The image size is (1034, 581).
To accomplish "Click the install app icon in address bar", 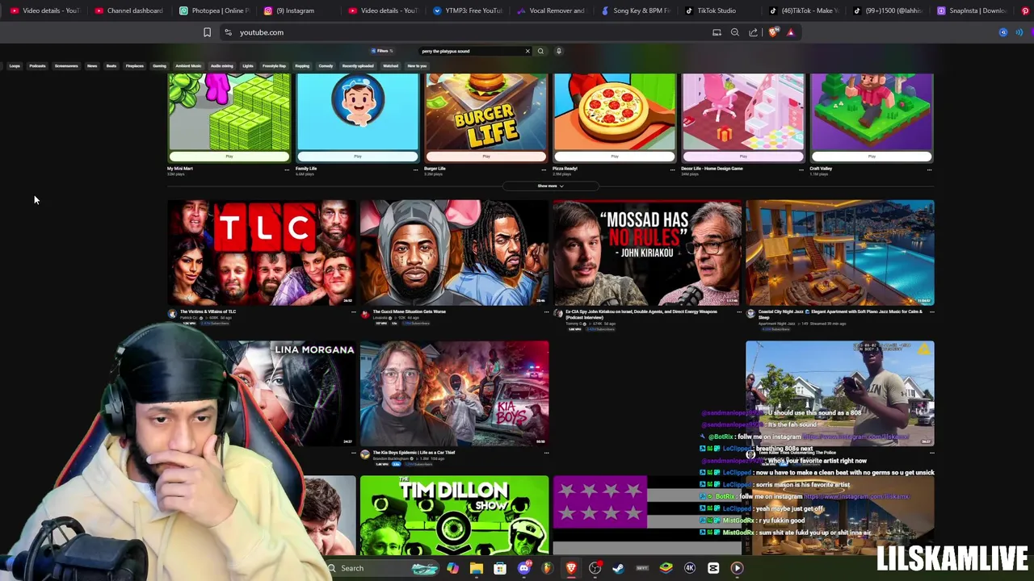I will click(x=717, y=32).
